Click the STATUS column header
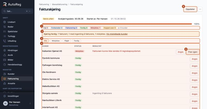 (x=78, y=46)
